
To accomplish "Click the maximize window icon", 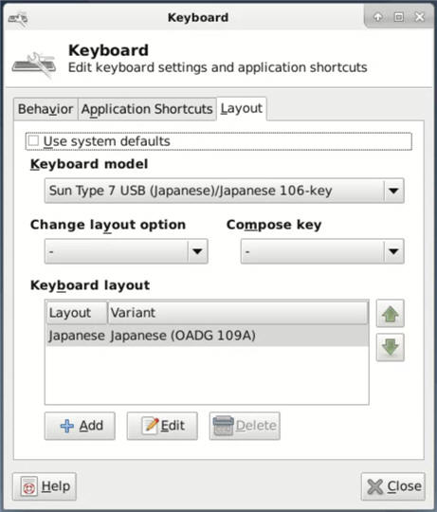I will coord(398,17).
